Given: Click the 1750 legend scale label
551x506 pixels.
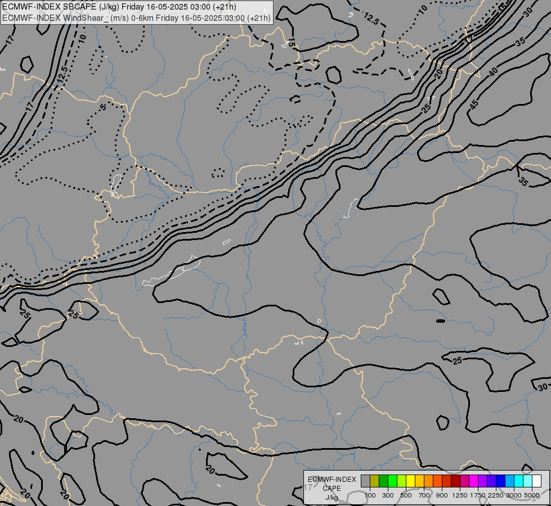Looking at the screenshot, I should 478,495.
